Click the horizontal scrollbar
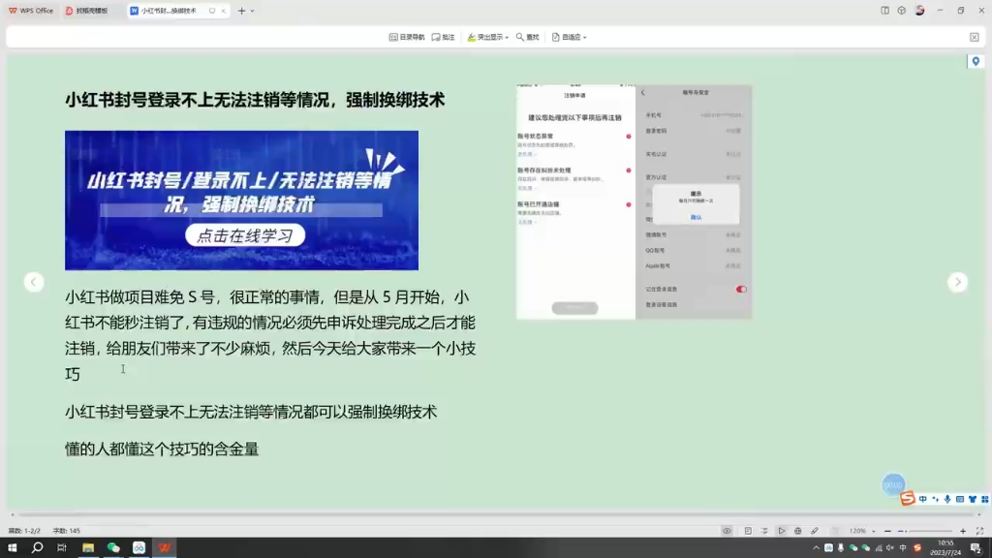 [495, 514]
